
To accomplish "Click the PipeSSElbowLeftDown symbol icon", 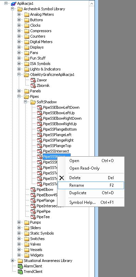I will pyautogui.click(x=40, y=107).
